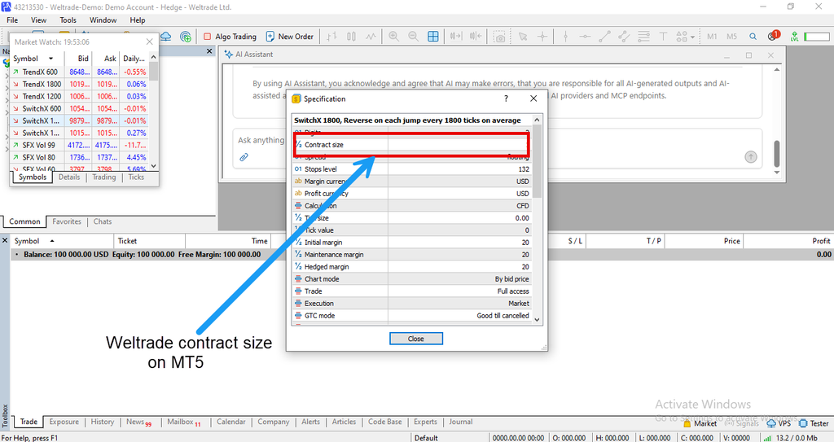Open History tab in Toolbox
The image size is (834, 442).
click(x=102, y=422)
